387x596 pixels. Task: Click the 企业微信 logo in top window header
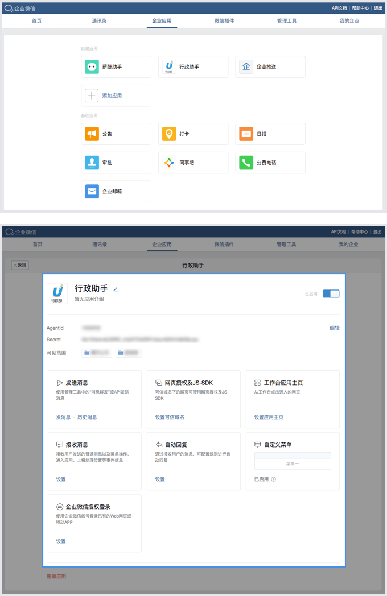[20, 8]
